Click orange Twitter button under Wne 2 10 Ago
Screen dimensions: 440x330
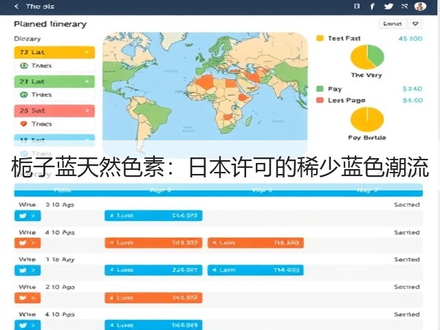tap(27, 298)
